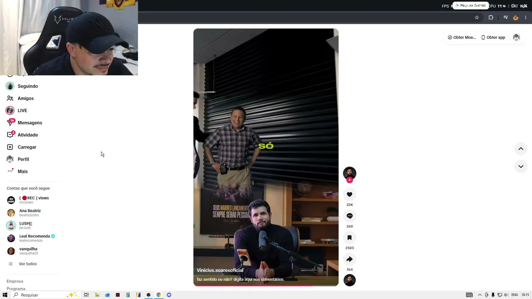Open the Perfil page
532x299 pixels.
pyautogui.click(x=17, y=159)
